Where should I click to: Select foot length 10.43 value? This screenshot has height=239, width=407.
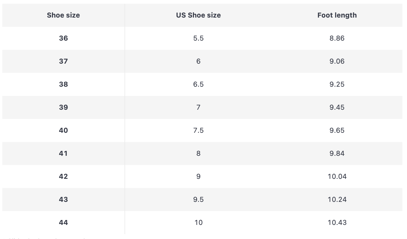(337, 223)
